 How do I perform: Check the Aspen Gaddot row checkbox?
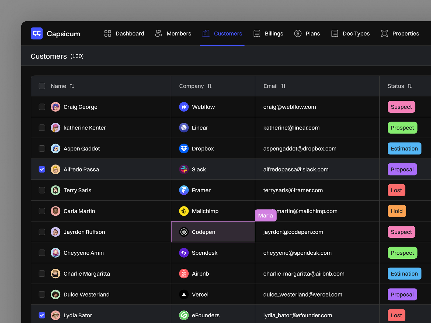pos(42,149)
